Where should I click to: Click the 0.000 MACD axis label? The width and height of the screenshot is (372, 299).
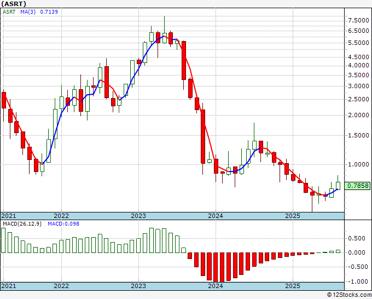tap(356, 252)
